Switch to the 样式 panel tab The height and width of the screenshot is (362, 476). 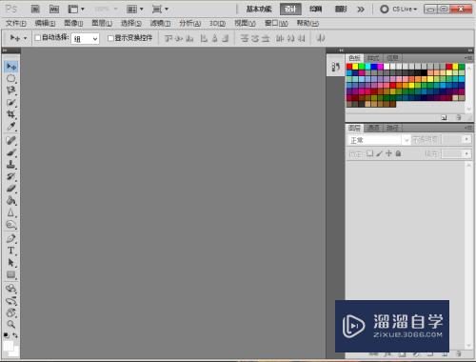[373, 58]
